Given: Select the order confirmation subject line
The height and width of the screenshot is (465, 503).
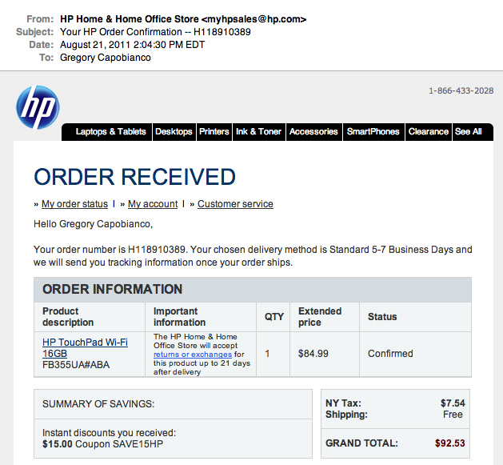Looking at the screenshot, I should [155, 32].
